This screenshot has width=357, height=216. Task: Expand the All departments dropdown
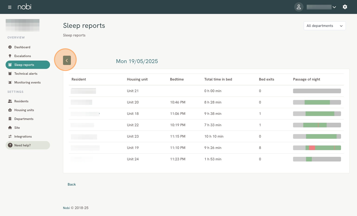pos(324,26)
